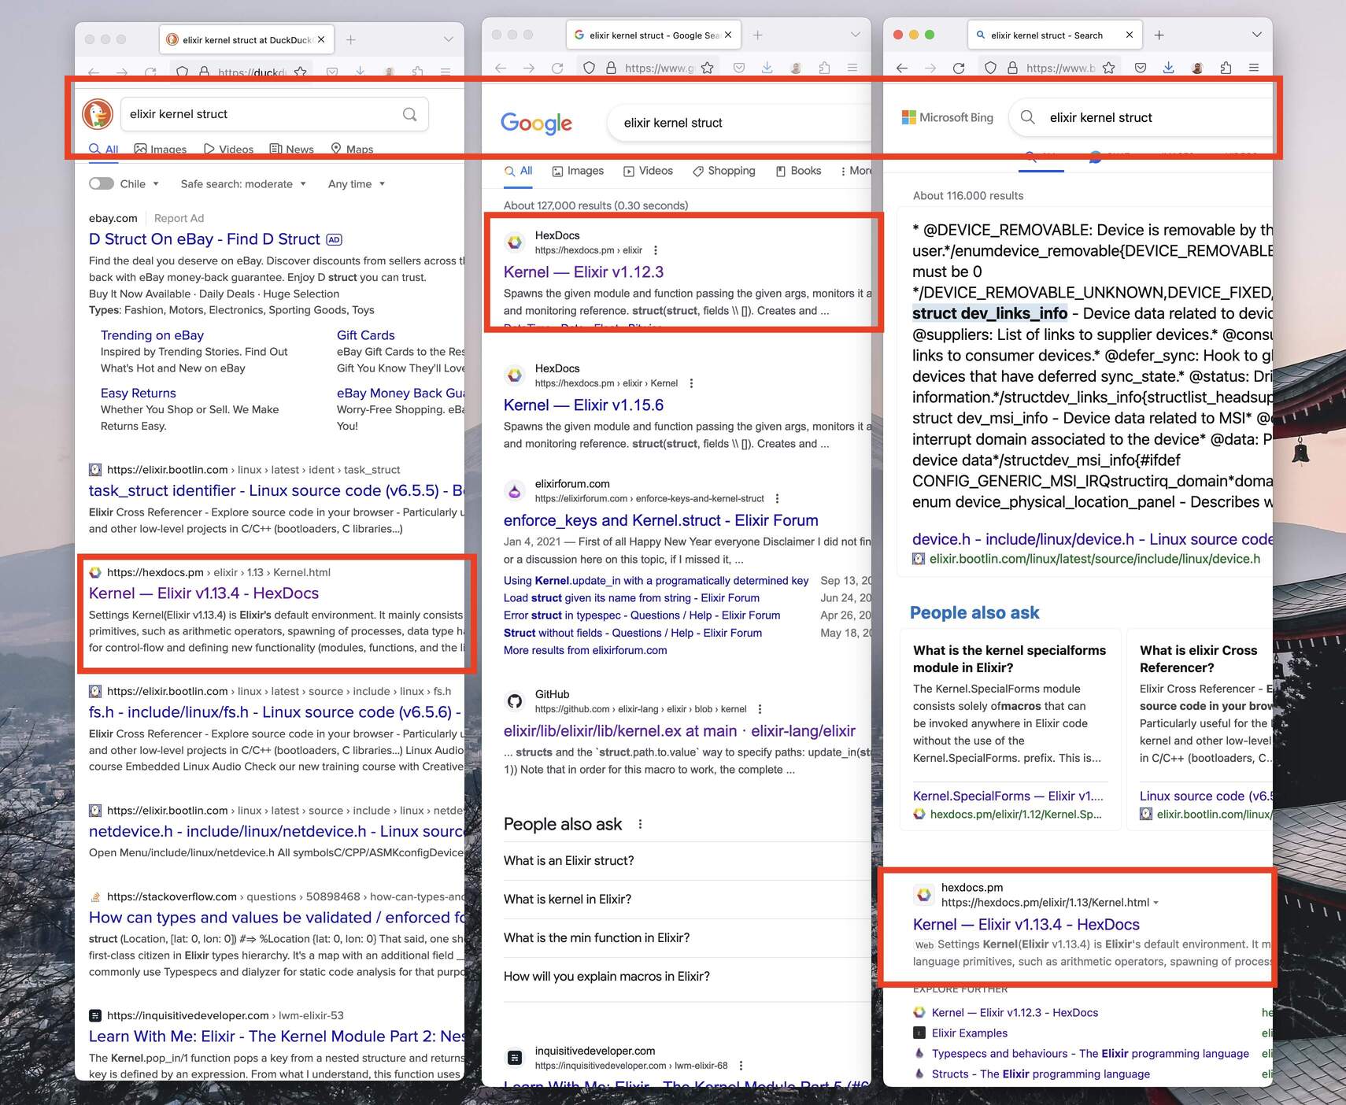
Task: Click the bookmark star in DuckDuckGo window address bar
Action: (x=300, y=72)
